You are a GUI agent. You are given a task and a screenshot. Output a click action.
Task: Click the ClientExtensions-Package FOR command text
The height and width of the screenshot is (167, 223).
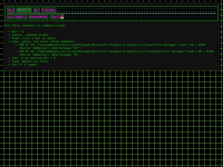pos(116,53)
